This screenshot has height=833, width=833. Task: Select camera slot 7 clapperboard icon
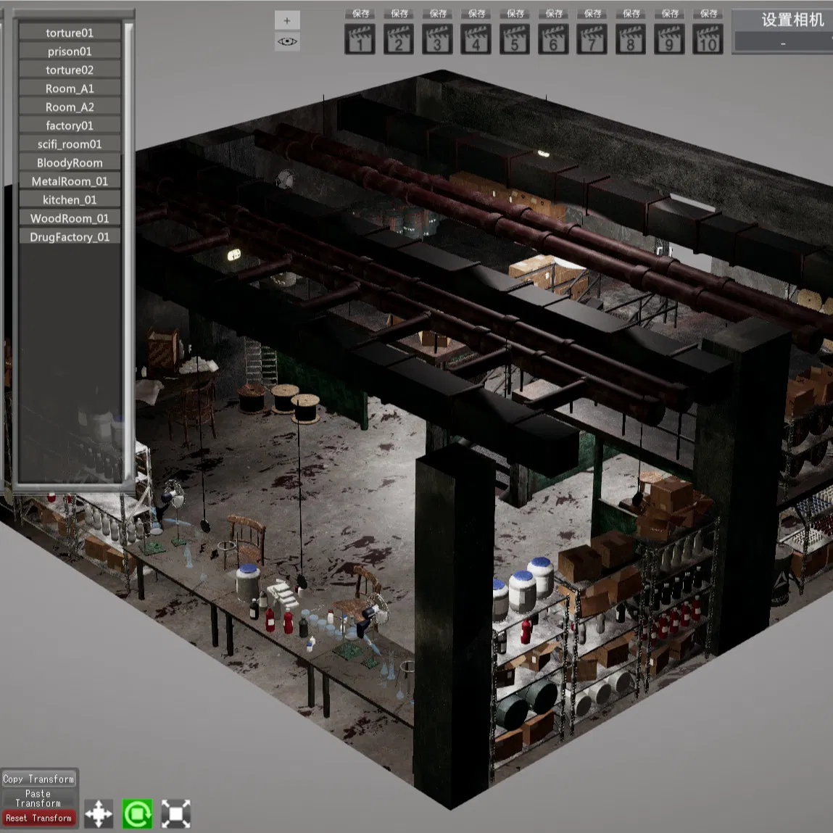pyautogui.click(x=592, y=38)
